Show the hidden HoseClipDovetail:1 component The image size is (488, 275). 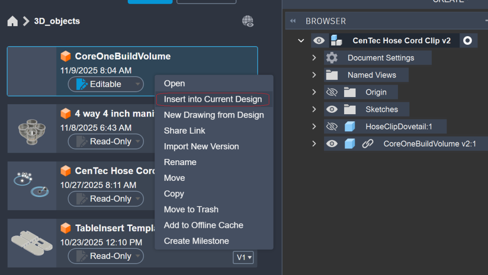coord(332,127)
